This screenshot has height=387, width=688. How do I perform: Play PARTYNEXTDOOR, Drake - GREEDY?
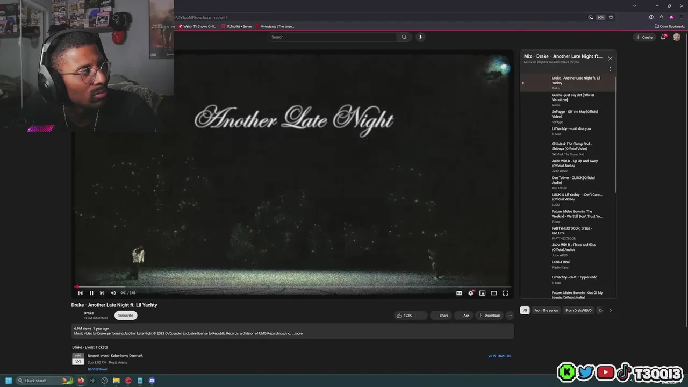[x=568, y=233]
